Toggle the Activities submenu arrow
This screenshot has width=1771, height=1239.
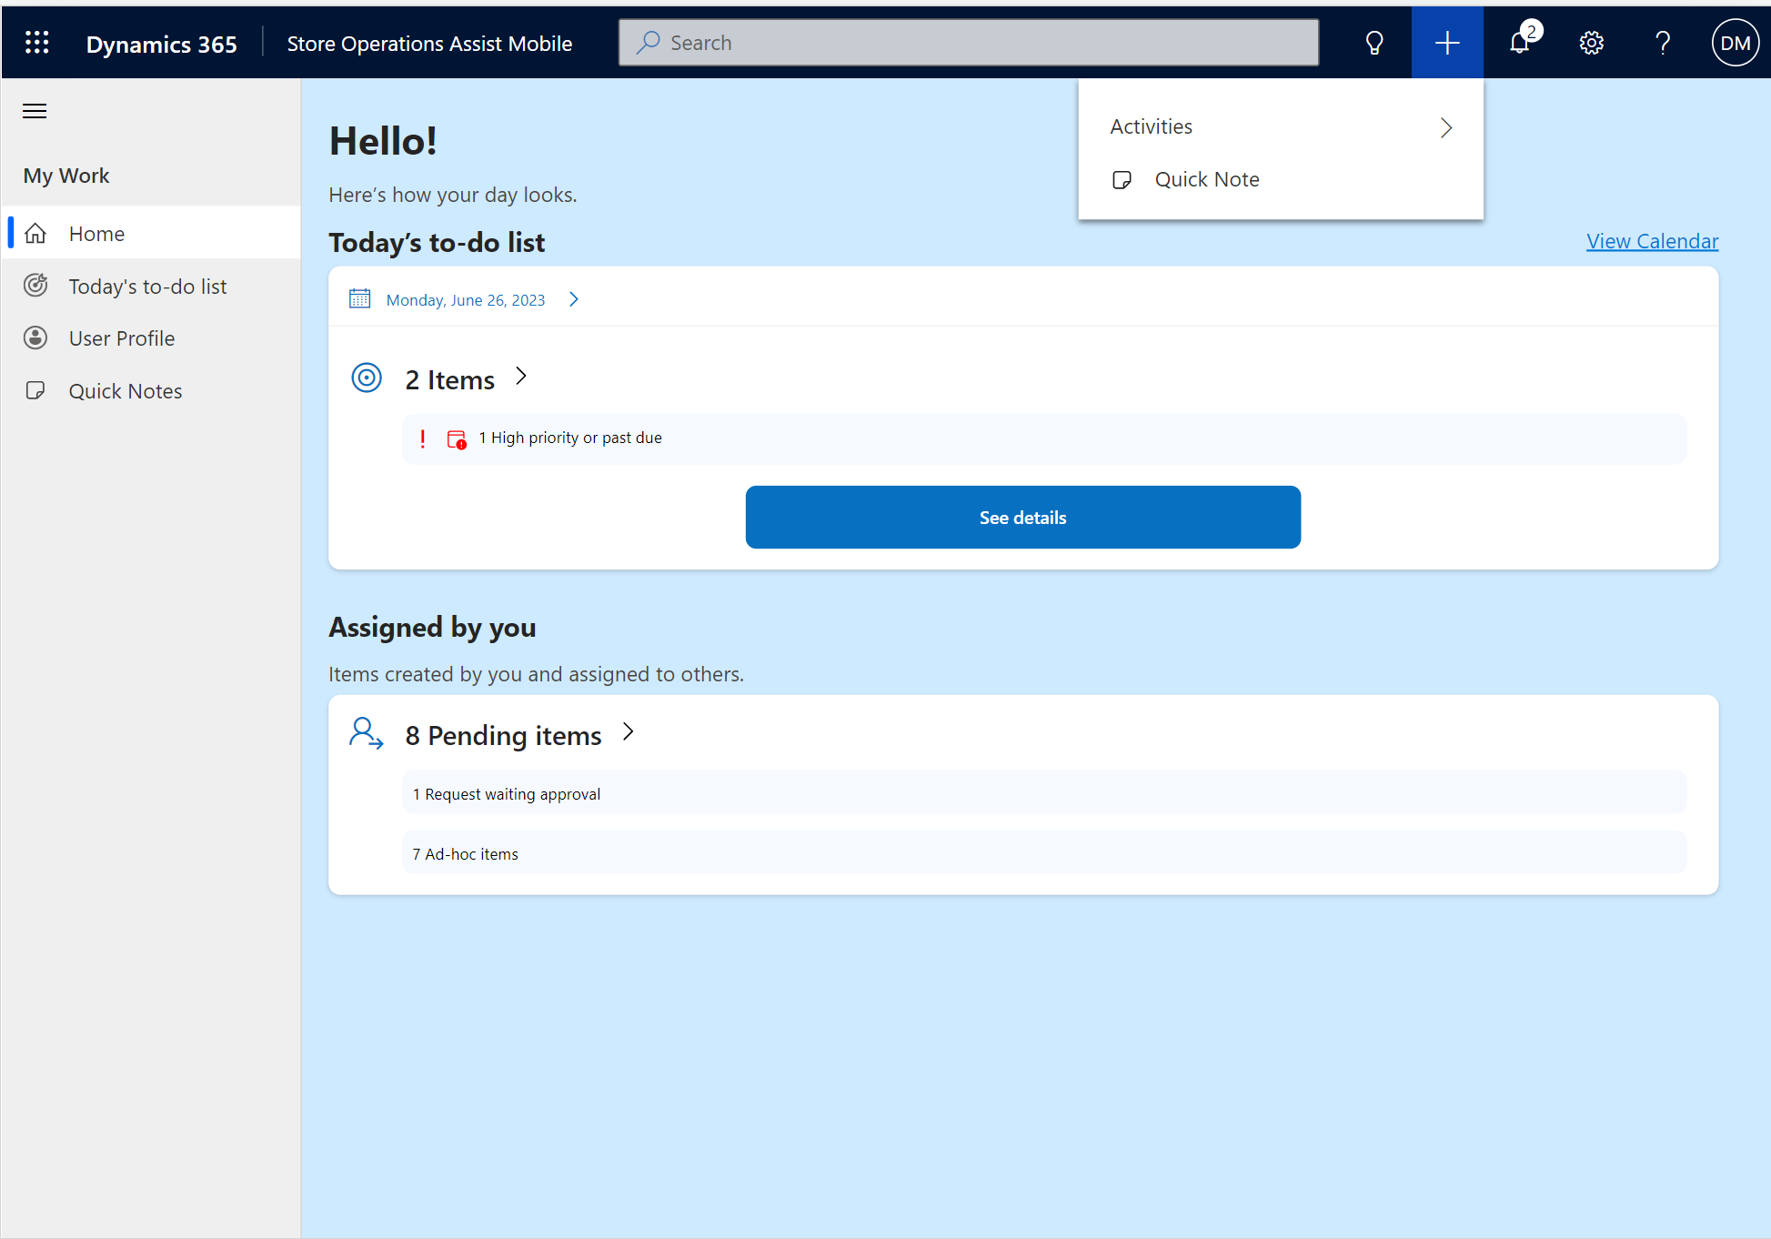(1448, 126)
